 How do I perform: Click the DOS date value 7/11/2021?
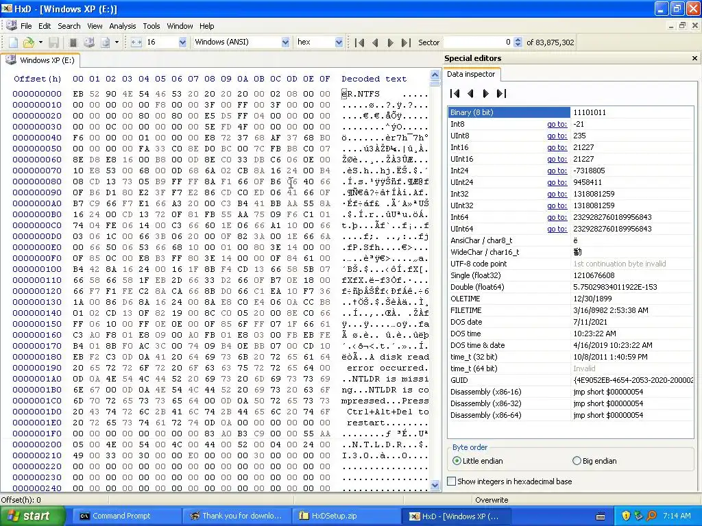pyautogui.click(x=590, y=322)
